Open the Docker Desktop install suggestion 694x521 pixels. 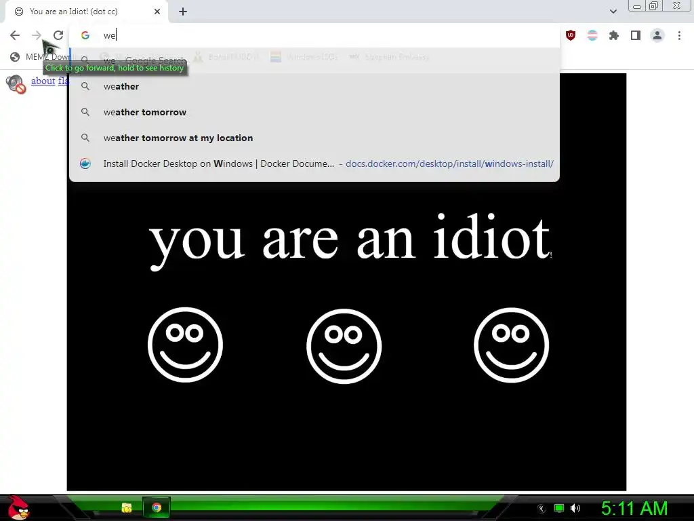click(x=314, y=163)
